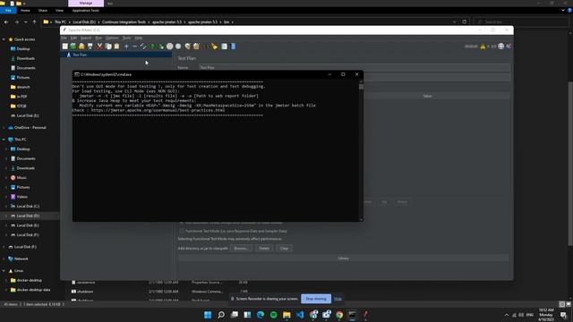Open Microsoft Edge from taskbar
573x322 pixels.
coord(261,315)
